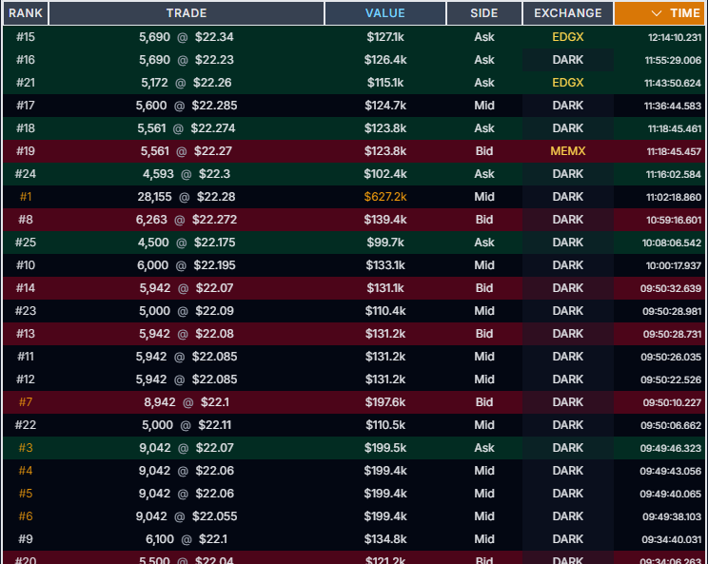The width and height of the screenshot is (708, 564).
Task: Click the $139.4k value cell
Action: click(385, 220)
